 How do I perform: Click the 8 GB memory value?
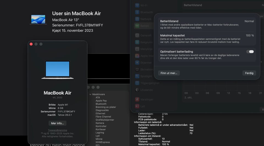tap(61, 108)
